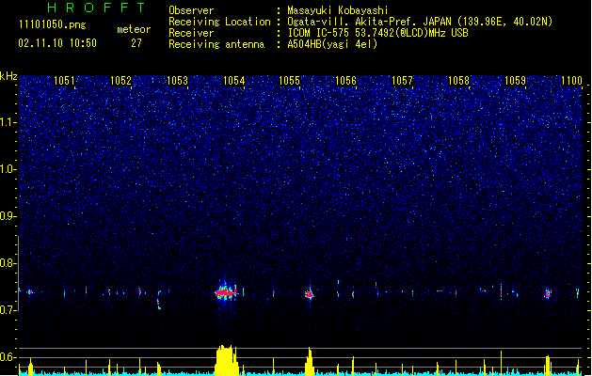Click the 1051 time axis marker

(x=64, y=81)
